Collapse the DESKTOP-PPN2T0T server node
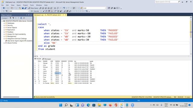This screenshot has width=193, height=108. (2, 21)
